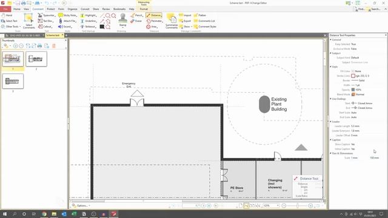Collapse the Line Endings properties section

(x=331, y=99)
